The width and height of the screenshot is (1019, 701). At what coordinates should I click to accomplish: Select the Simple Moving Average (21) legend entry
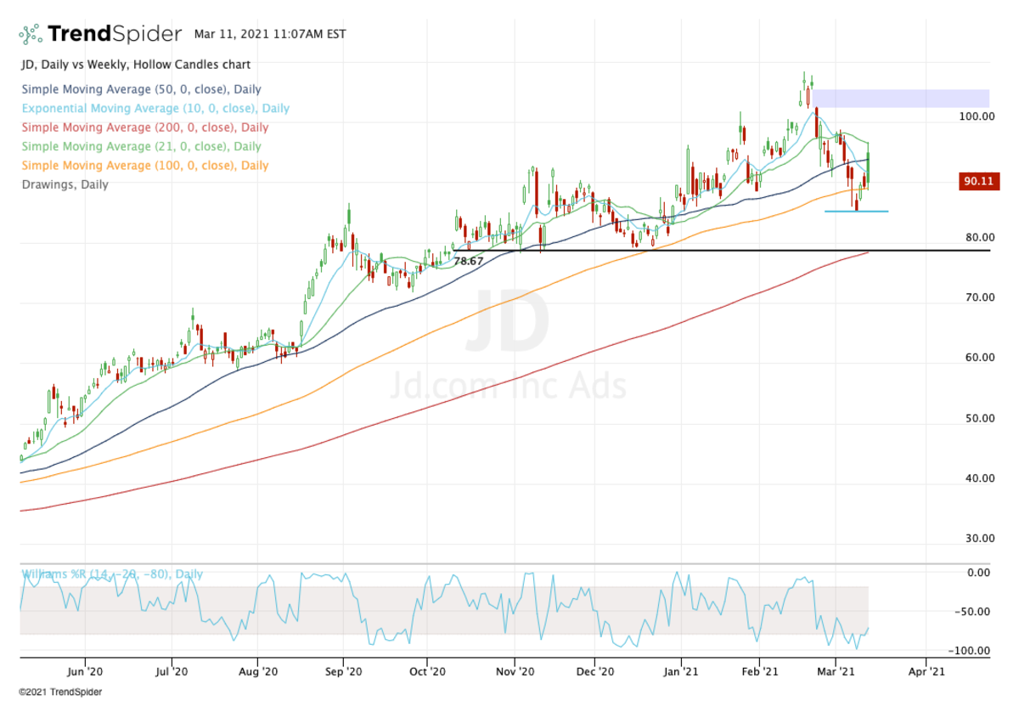tap(141, 147)
